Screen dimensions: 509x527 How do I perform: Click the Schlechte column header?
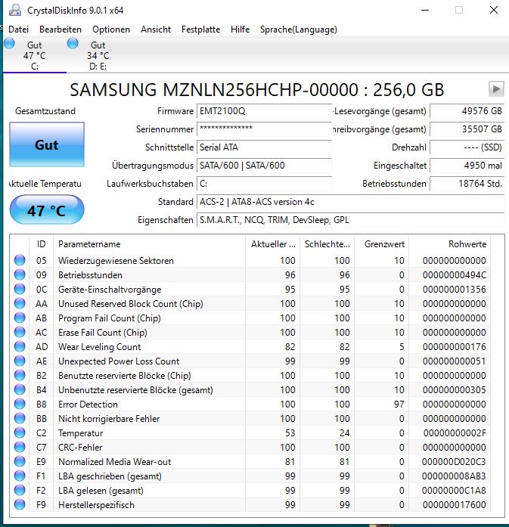(x=327, y=244)
